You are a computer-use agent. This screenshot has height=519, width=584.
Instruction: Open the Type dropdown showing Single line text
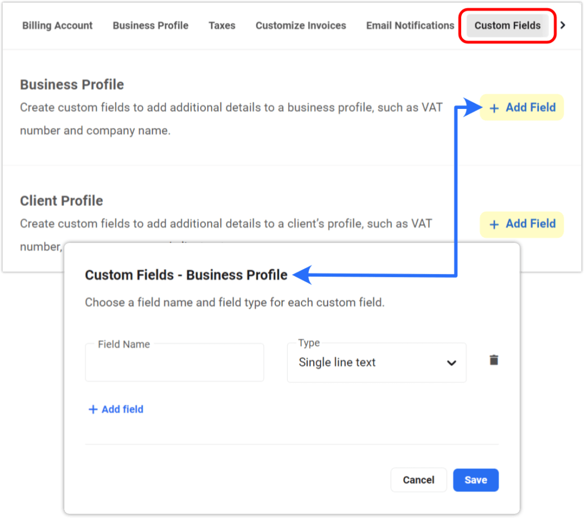point(377,362)
